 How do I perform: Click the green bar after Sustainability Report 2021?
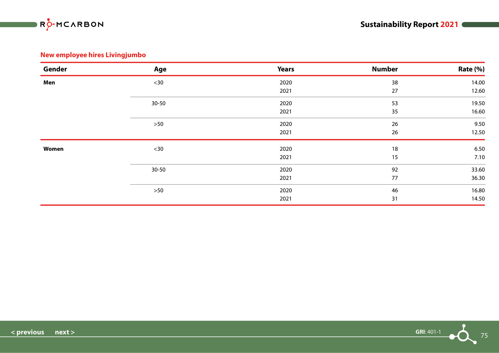click(481, 25)
